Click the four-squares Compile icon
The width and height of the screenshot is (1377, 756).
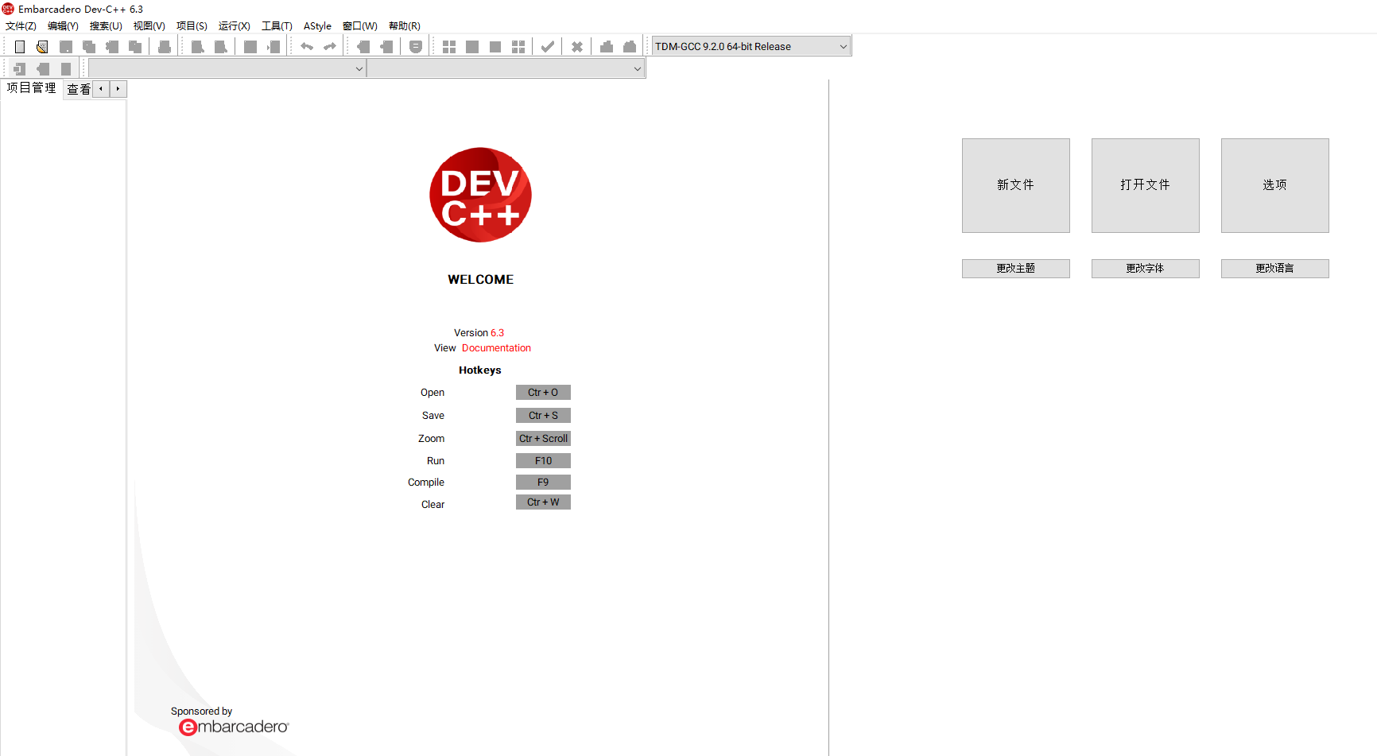click(x=449, y=47)
